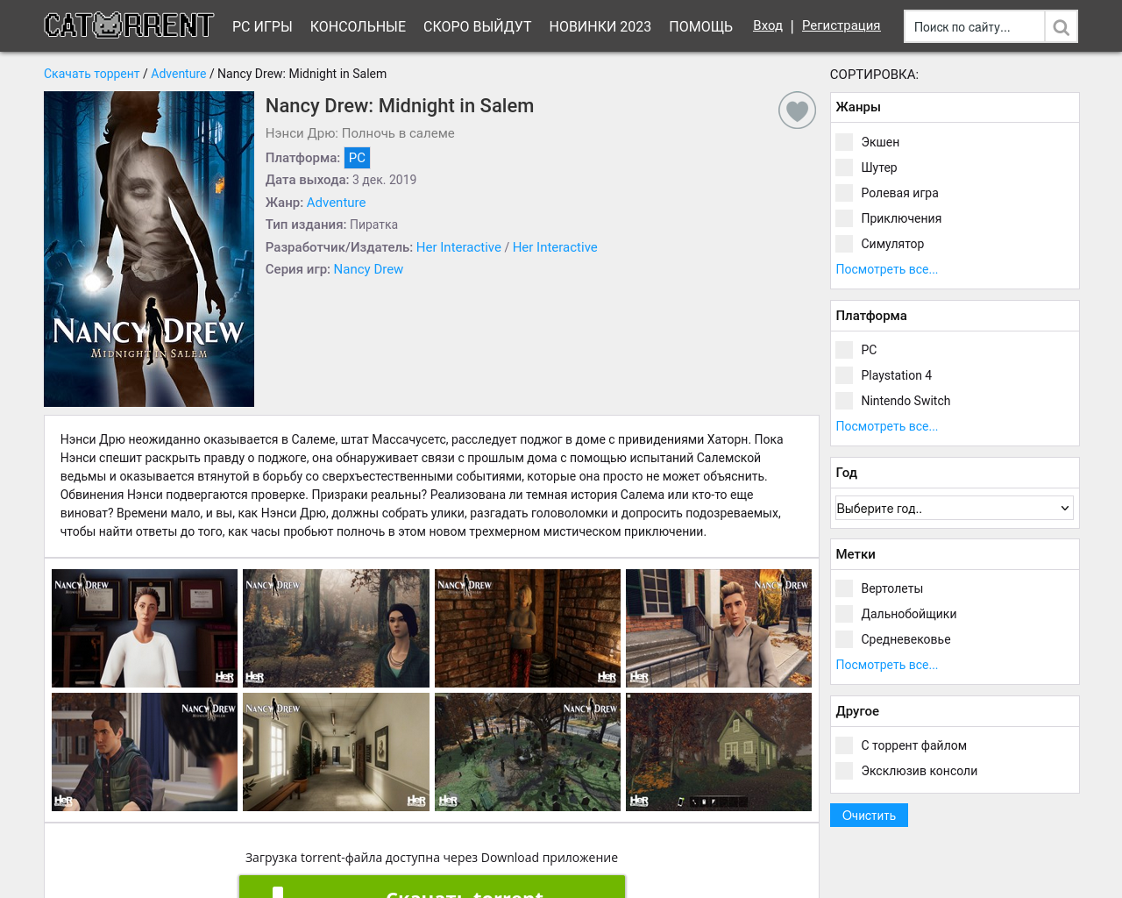Check the Вертолеты tag checkbox
Image resolution: width=1122 pixels, height=898 pixels.
tap(844, 588)
